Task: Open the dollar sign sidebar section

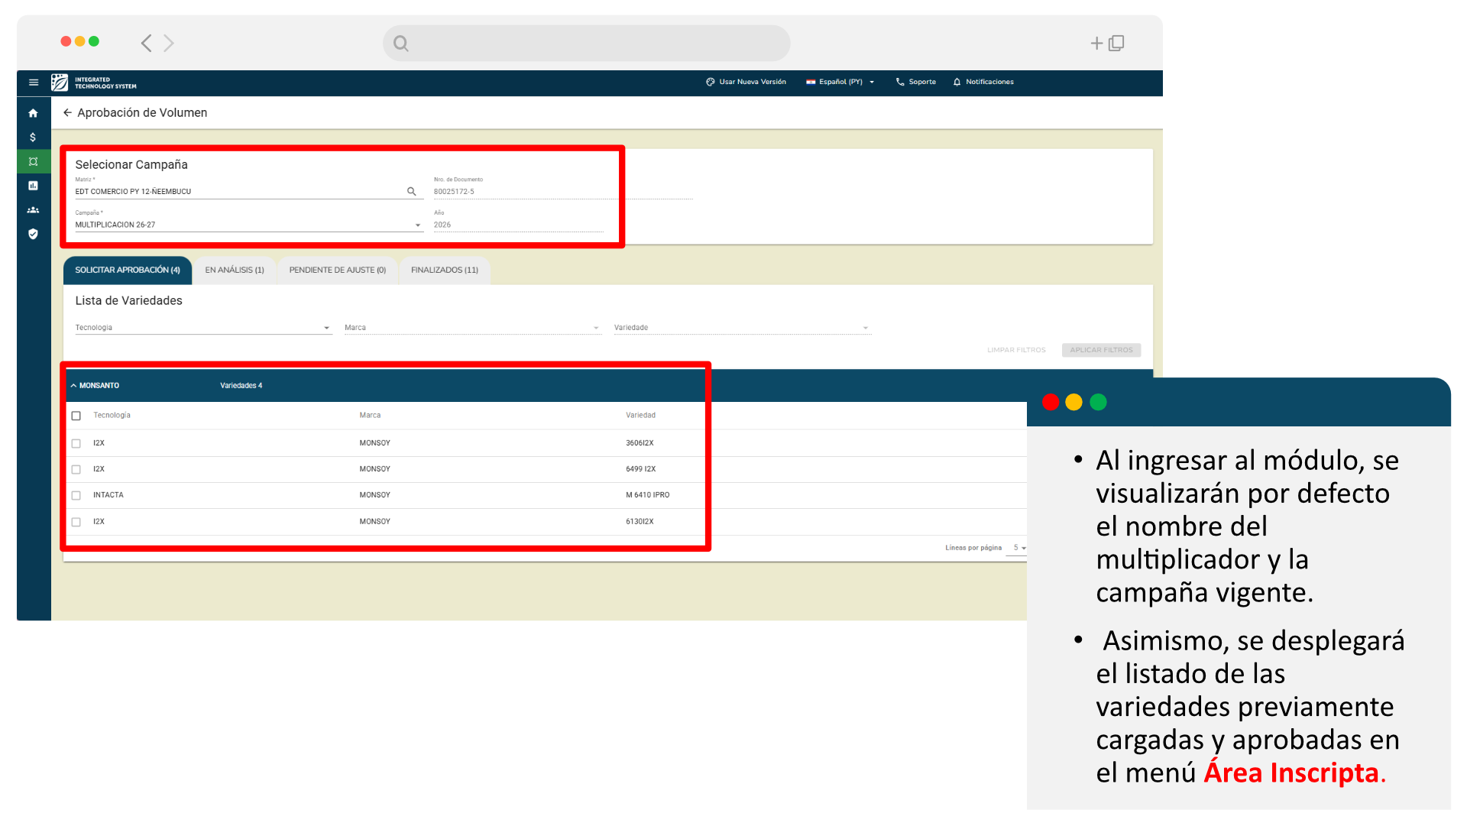Action: [33, 138]
